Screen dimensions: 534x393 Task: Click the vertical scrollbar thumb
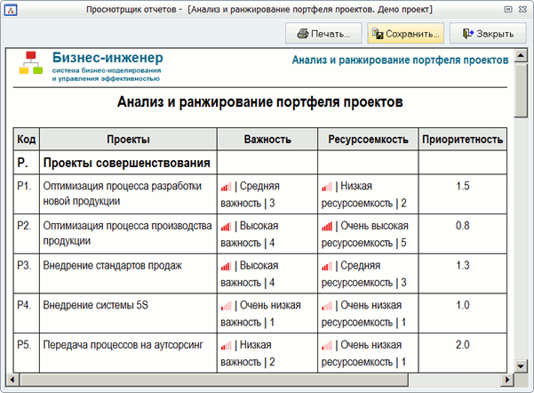(x=521, y=91)
